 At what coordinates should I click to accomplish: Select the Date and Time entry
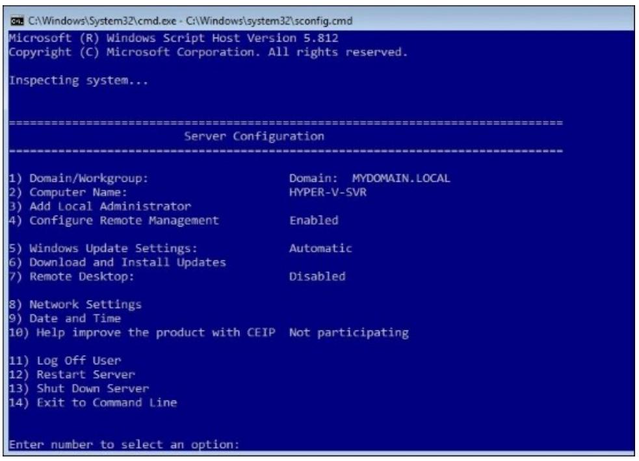(65, 318)
